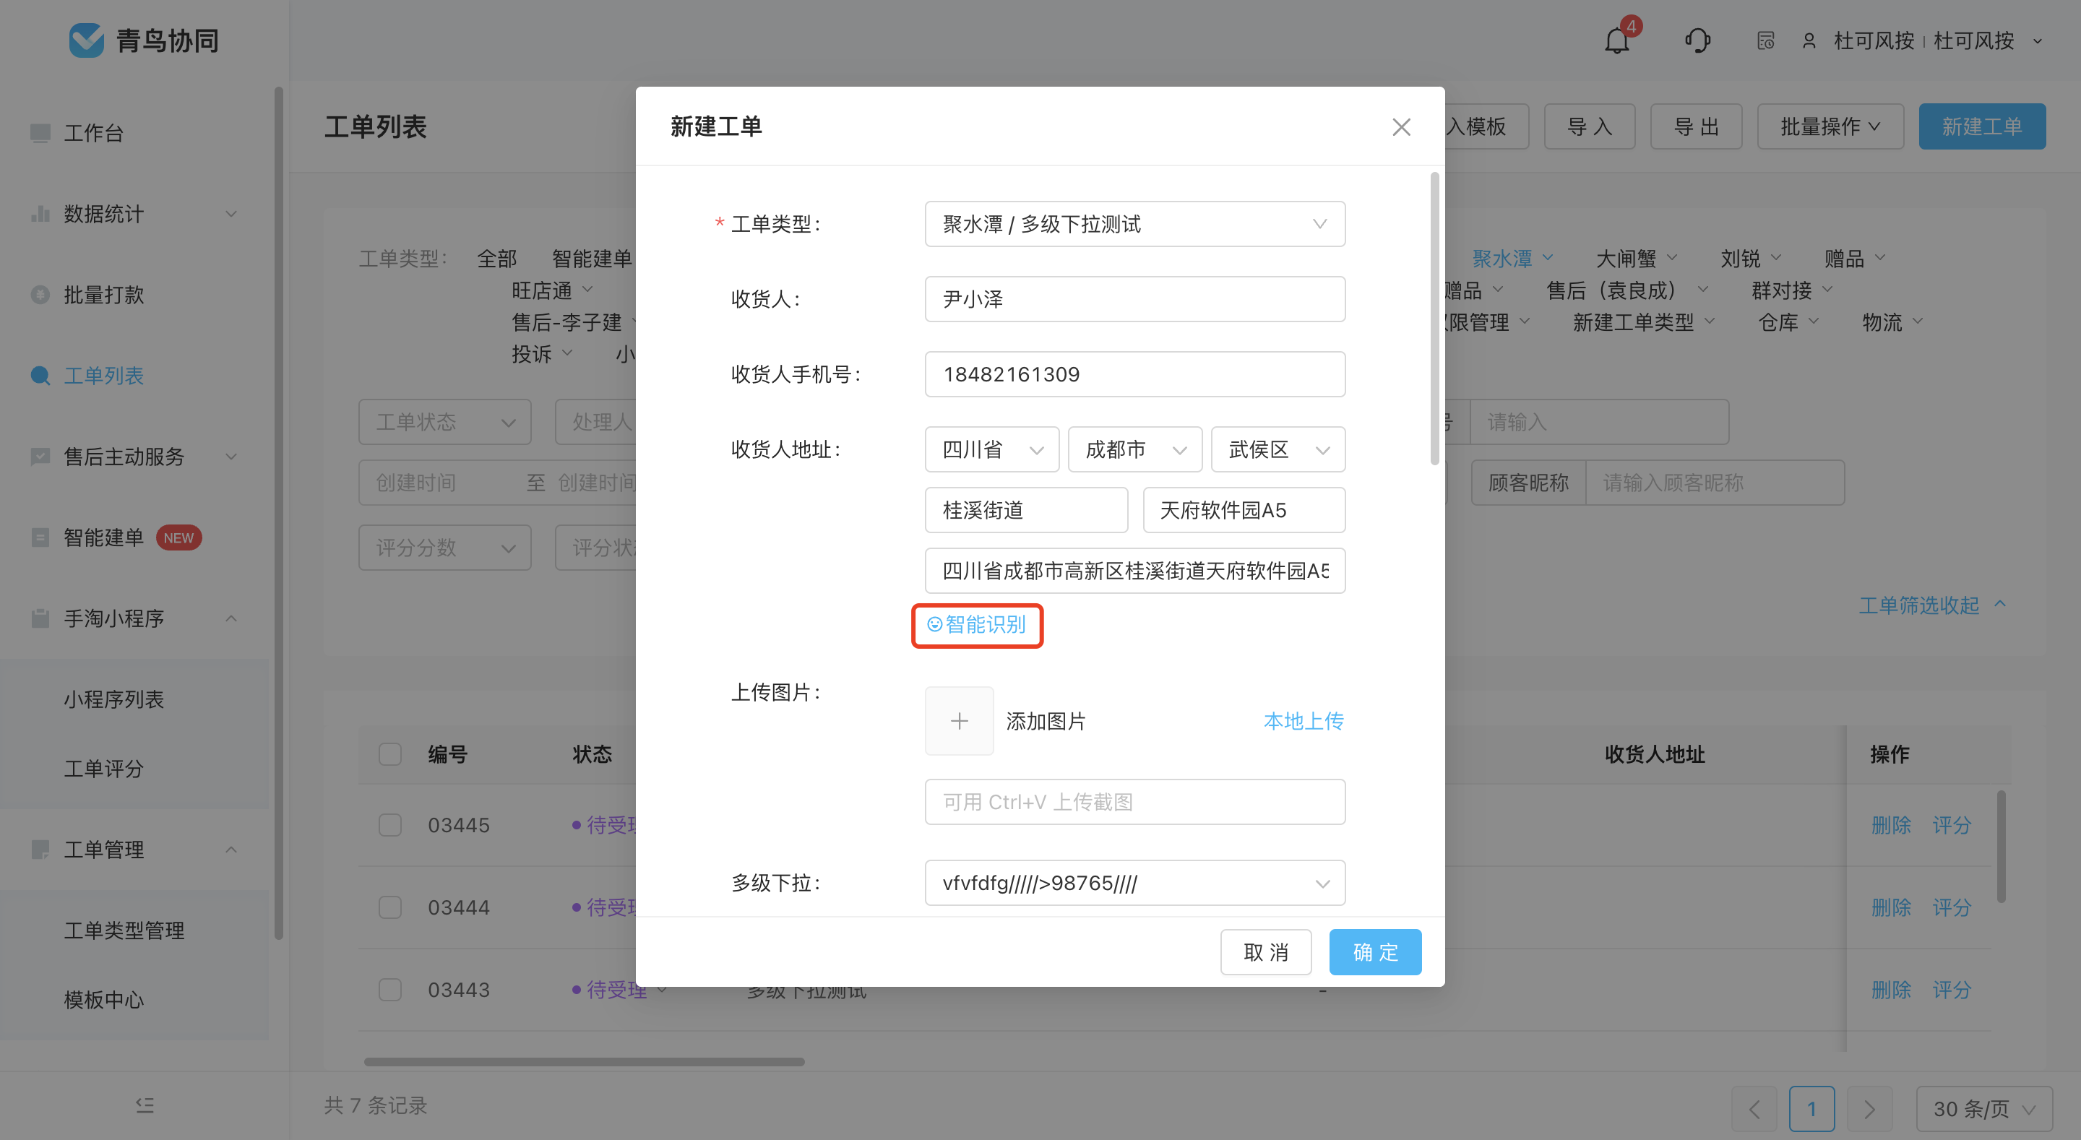Open the 评分分数 filter dropdown
The image size is (2081, 1140).
tap(444, 548)
